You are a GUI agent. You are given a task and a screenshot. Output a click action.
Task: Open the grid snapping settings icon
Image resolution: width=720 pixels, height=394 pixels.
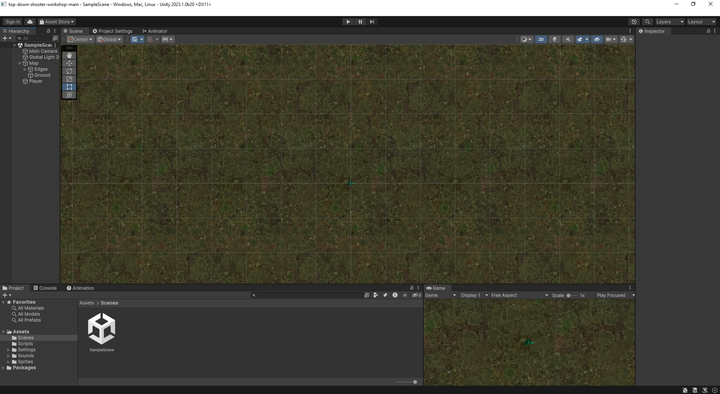tap(150, 39)
